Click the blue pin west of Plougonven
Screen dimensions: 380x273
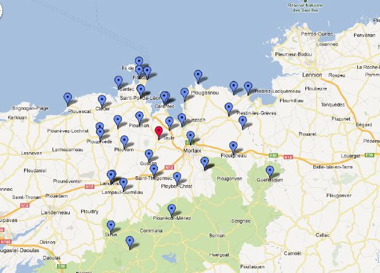pyautogui.click(x=205, y=163)
